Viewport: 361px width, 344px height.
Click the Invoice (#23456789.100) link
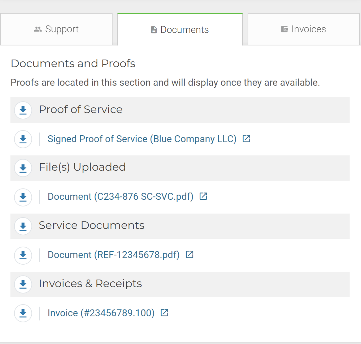pyautogui.click(x=101, y=313)
